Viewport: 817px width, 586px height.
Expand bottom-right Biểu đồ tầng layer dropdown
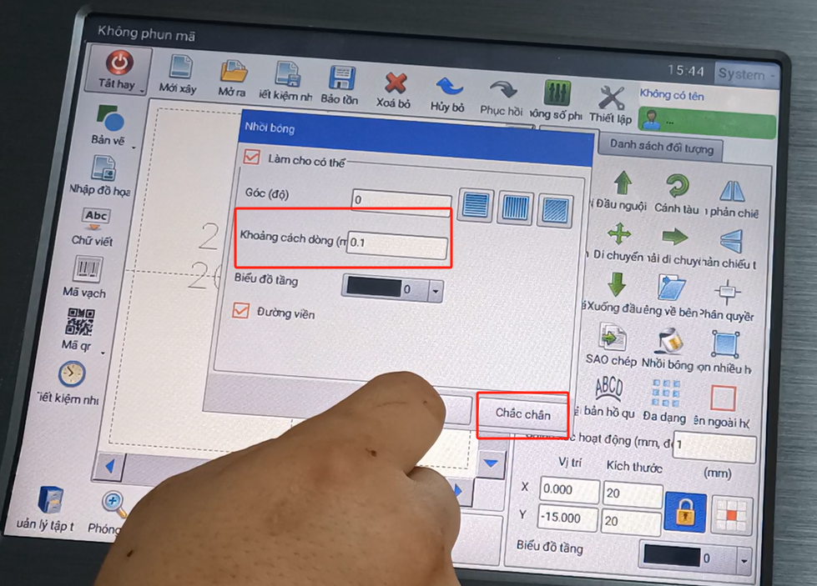coord(744,558)
